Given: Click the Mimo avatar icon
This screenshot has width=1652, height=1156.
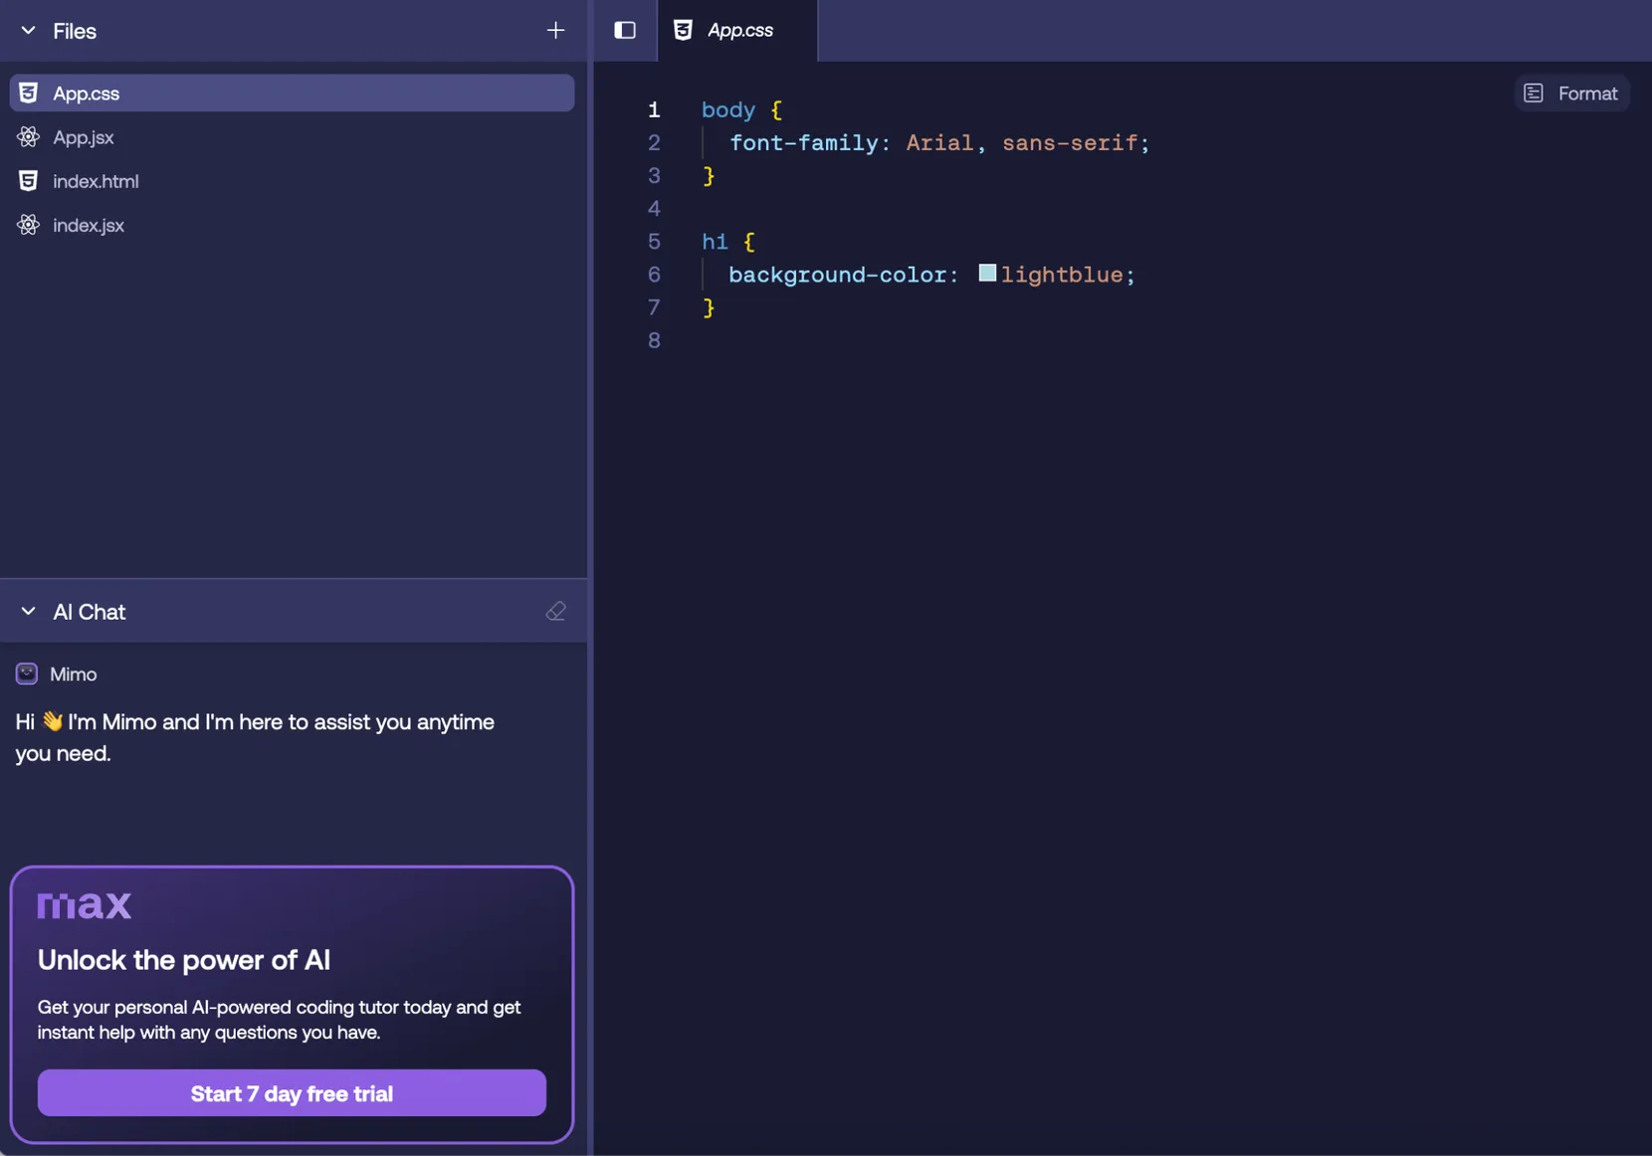Looking at the screenshot, I should pyautogui.click(x=27, y=674).
